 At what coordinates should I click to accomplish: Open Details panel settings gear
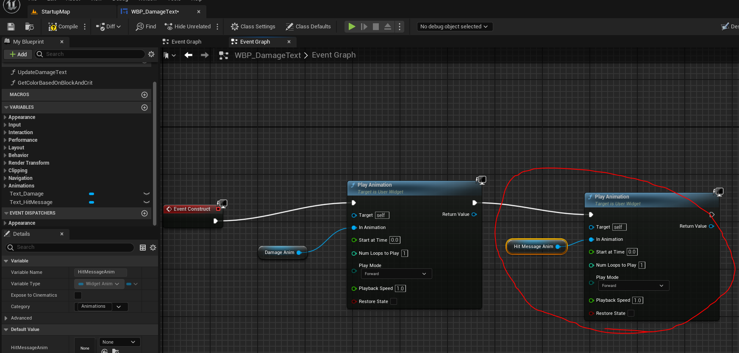[x=153, y=248]
